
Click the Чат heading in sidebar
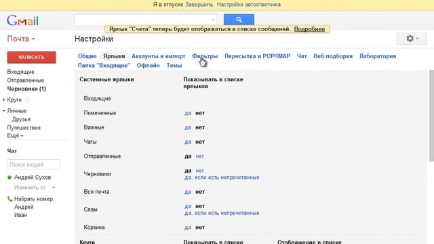coord(12,151)
